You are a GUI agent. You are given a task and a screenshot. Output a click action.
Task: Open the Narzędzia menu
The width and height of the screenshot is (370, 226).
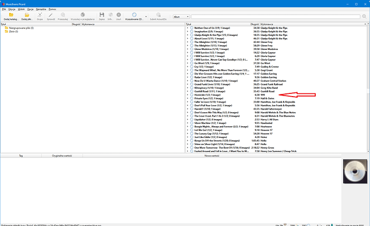[x=41, y=9]
